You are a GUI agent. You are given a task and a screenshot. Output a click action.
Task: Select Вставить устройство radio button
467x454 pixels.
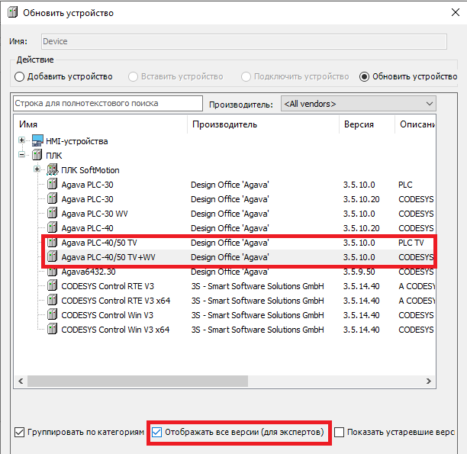[x=133, y=76]
